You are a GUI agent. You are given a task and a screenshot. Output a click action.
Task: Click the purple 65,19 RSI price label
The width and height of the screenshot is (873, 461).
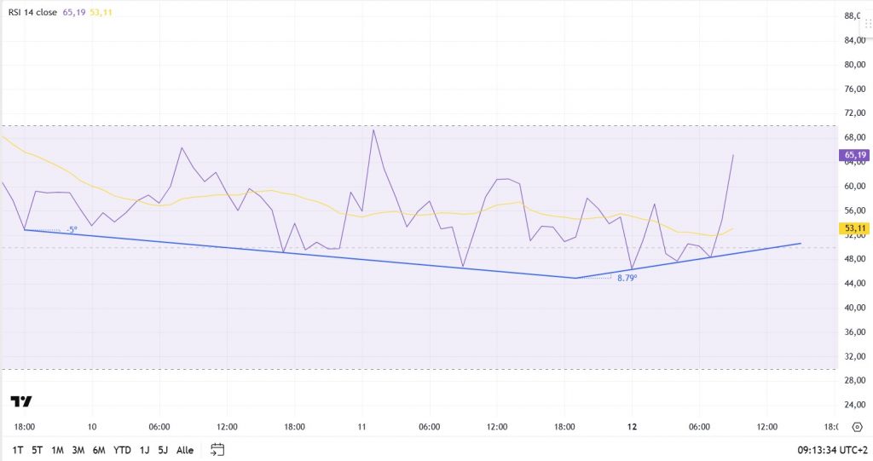click(853, 155)
